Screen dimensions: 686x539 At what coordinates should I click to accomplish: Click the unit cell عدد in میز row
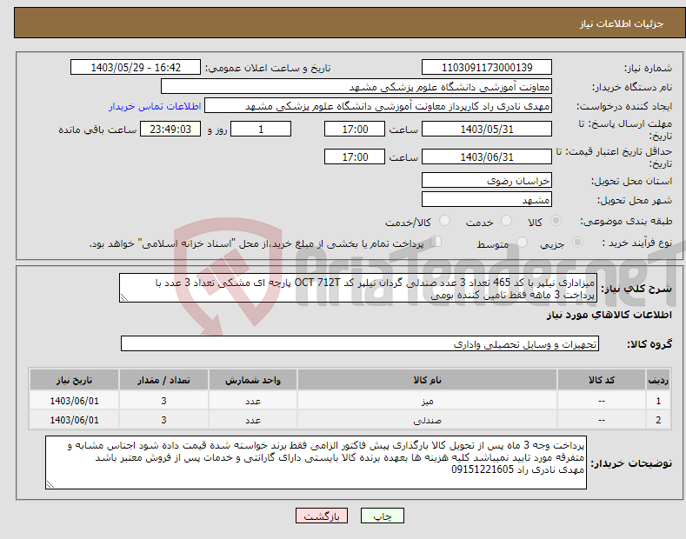click(253, 401)
